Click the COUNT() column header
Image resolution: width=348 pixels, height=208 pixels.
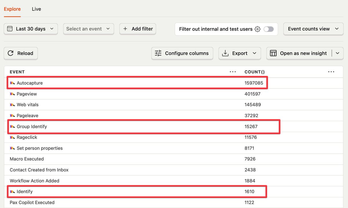click(x=255, y=72)
